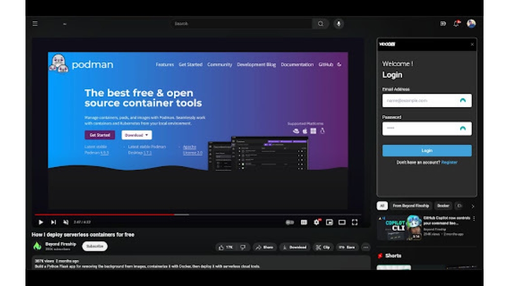Click the video title text
Viewport: 509px width, 286px height.
click(x=83, y=235)
